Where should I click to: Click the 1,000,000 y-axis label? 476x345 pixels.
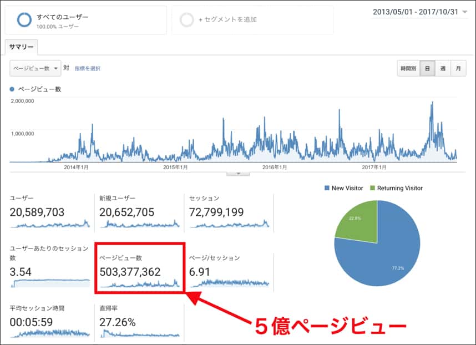click(22, 134)
